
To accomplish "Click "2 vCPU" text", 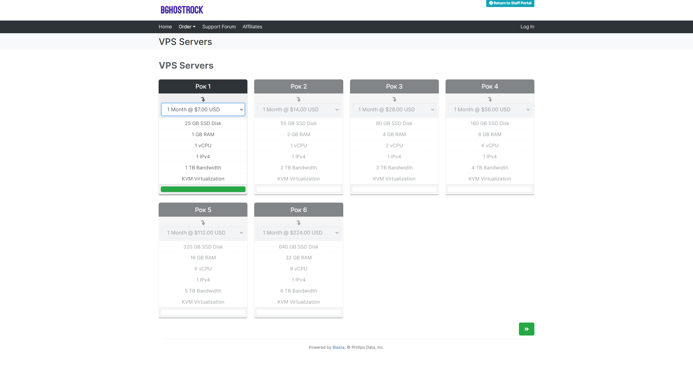I will [x=394, y=146].
